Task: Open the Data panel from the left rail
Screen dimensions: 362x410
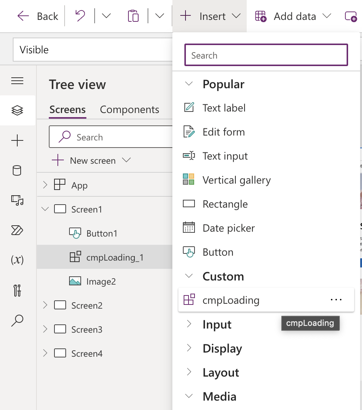Action: tap(17, 170)
